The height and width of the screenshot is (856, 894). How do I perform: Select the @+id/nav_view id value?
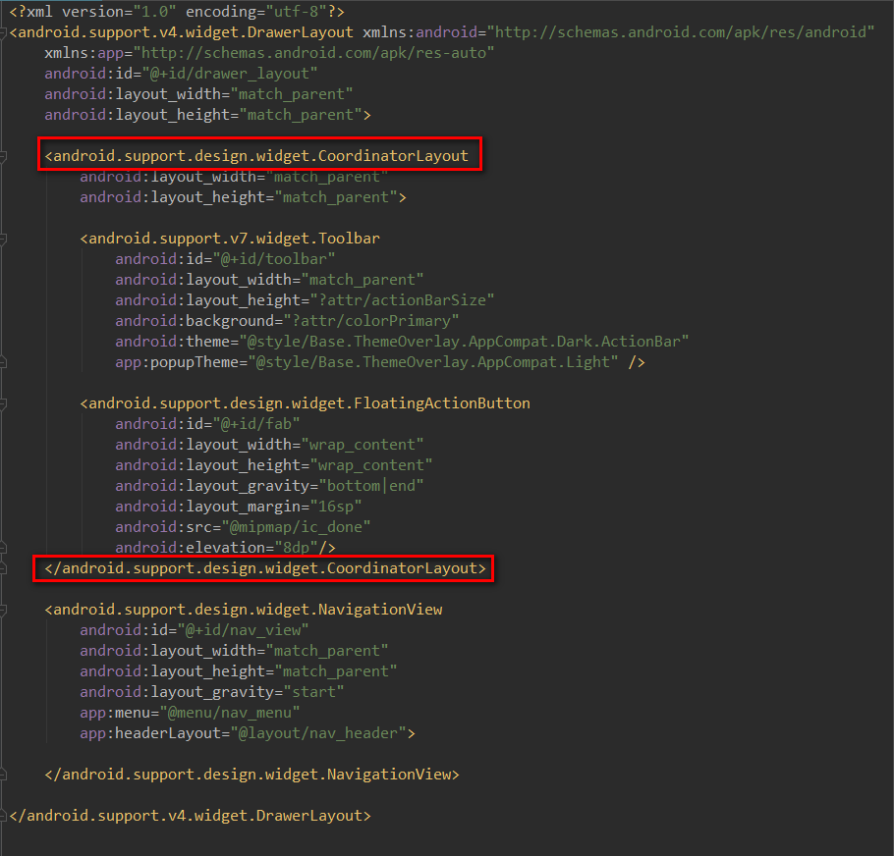243,630
